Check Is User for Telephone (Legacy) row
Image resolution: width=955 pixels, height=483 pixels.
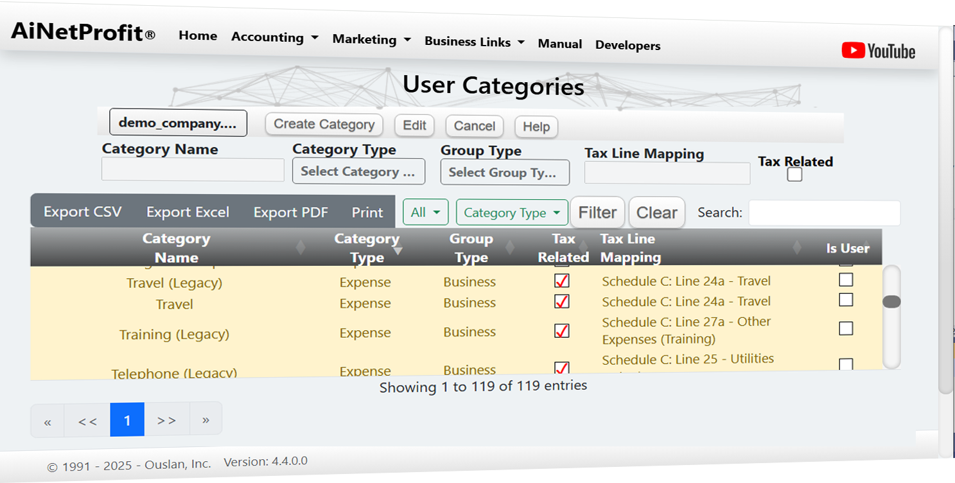point(846,364)
